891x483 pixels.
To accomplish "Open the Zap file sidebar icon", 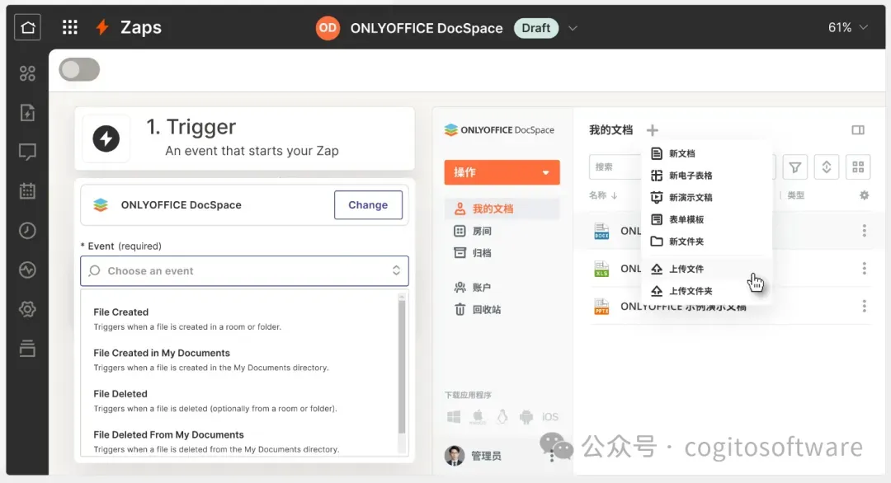I will (x=27, y=113).
